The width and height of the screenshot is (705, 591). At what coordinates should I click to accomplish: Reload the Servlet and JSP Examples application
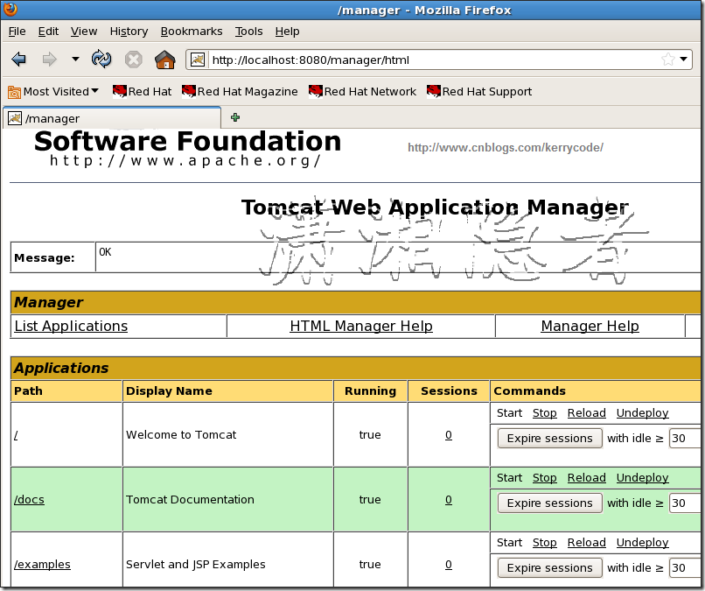(586, 542)
